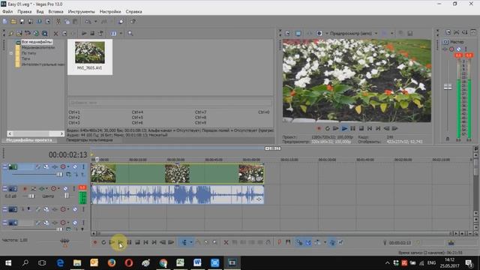
Task: Preview on external monitor icon
Action: [298, 33]
